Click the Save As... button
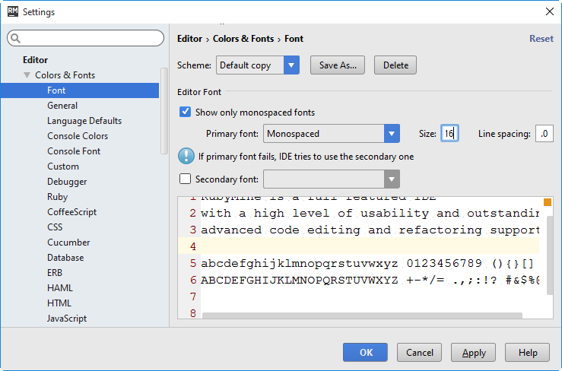The image size is (562, 371). (x=338, y=65)
